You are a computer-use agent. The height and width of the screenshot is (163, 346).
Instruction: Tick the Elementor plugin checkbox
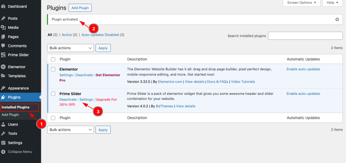[53, 69]
